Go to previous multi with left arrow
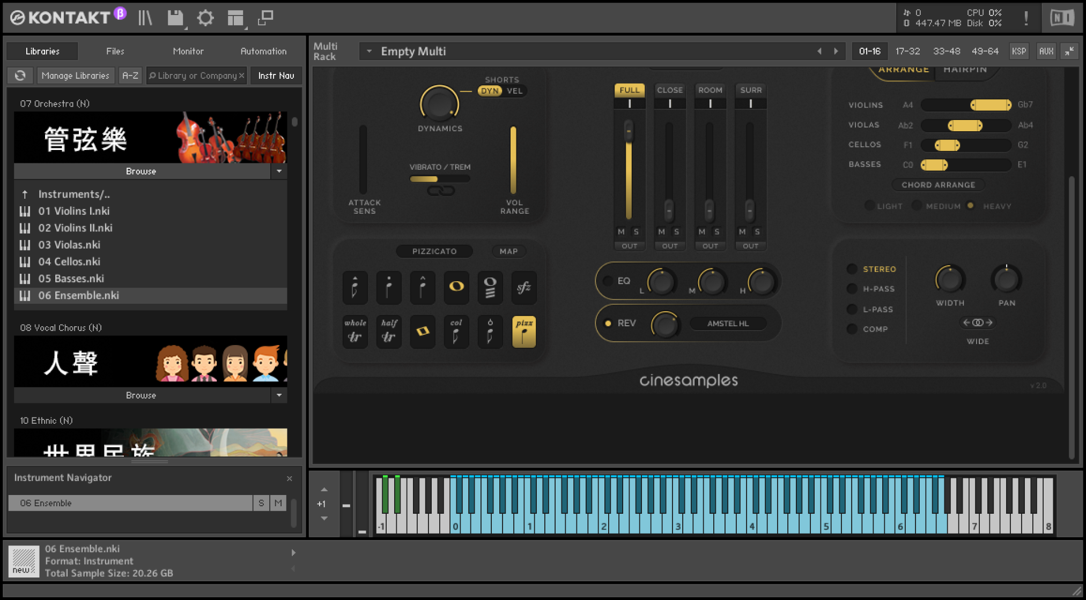The height and width of the screenshot is (600, 1086). click(819, 51)
